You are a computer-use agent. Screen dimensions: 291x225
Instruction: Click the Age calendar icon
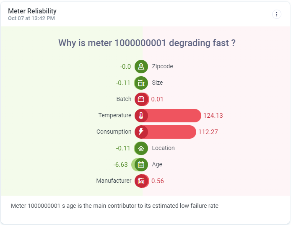tap(141, 165)
